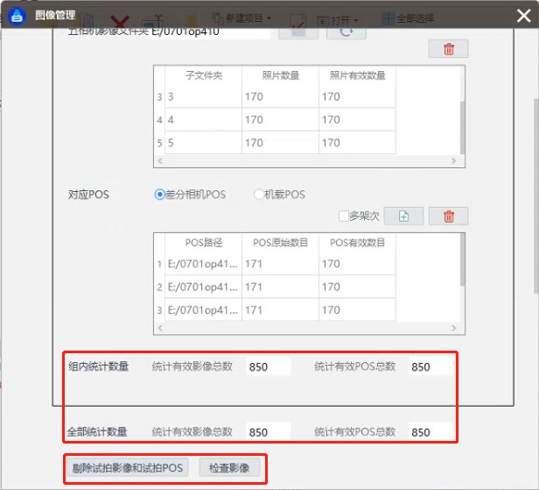Image resolution: width=539 pixels, height=490 pixels.
Task: Select POS path cell in row 1
Action: click(x=204, y=264)
